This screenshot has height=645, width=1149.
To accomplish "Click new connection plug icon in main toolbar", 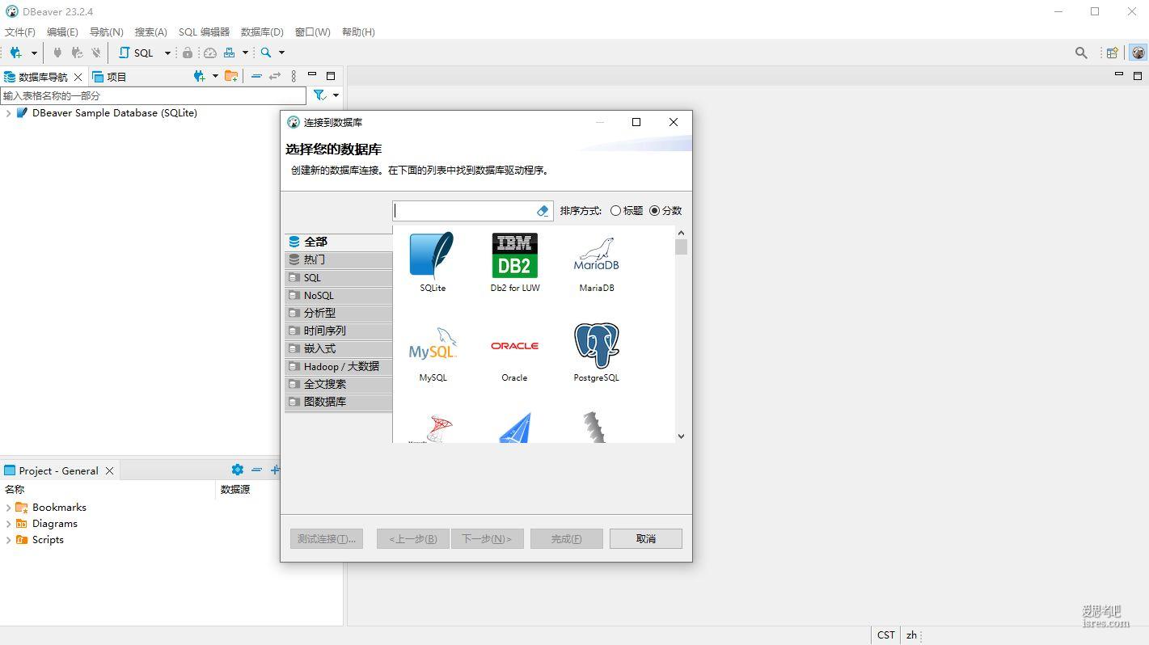I will point(15,53).
